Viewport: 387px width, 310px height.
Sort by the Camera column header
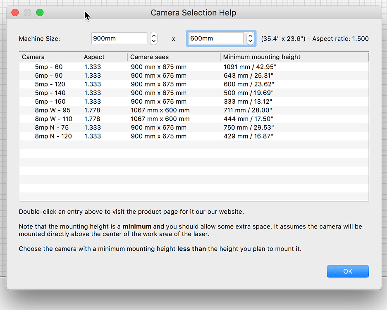pos(50,57)
